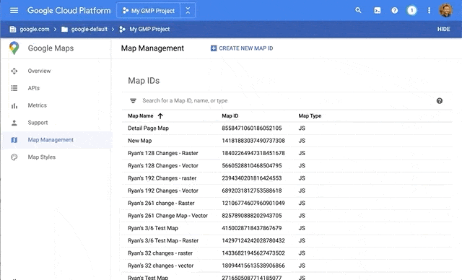Open the three-dot settings menu
Image resolution: width=462 pixels, height=280 pixels.
coord(429,11)
